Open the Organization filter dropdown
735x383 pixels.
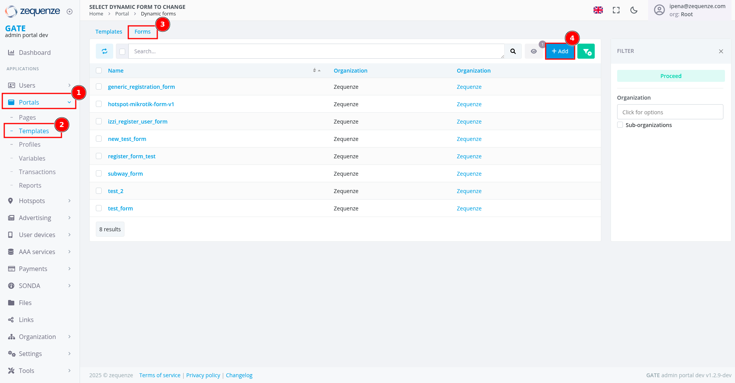coord(670,112)
